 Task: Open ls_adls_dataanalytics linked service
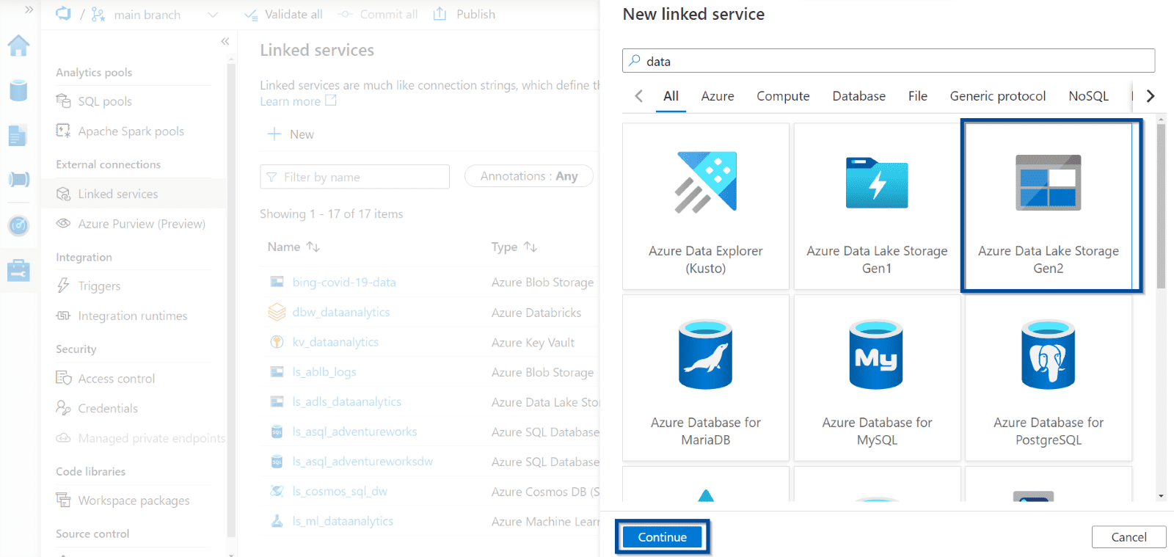[347, 402]
